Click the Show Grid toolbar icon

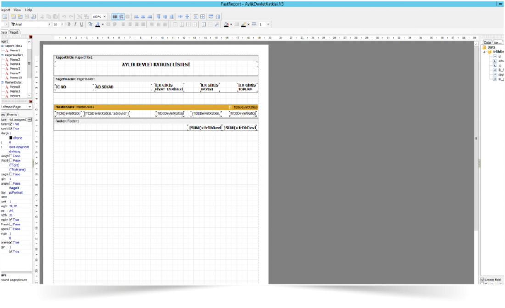coord(115,17)
